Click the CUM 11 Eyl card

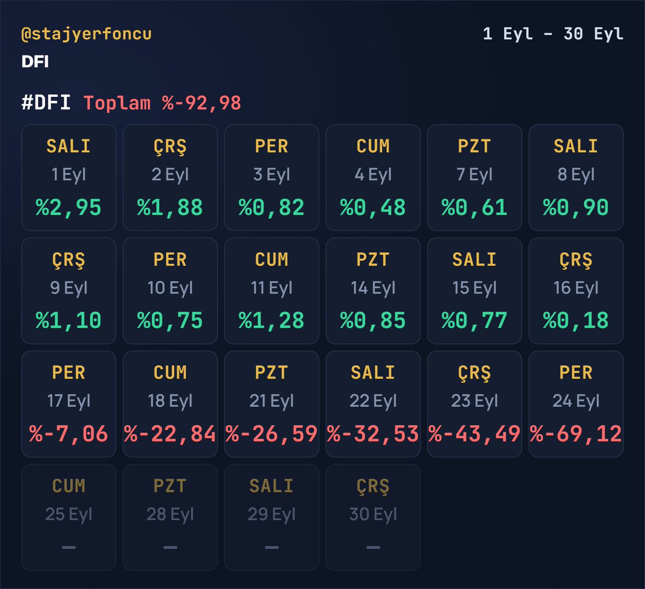coord(271,291)
